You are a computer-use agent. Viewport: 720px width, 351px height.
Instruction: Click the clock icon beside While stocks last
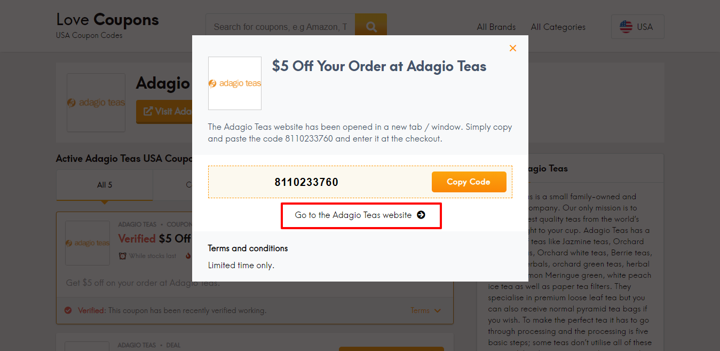pos(123,255)
